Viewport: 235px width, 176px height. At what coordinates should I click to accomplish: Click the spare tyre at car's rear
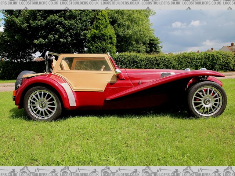coord(19,78)
